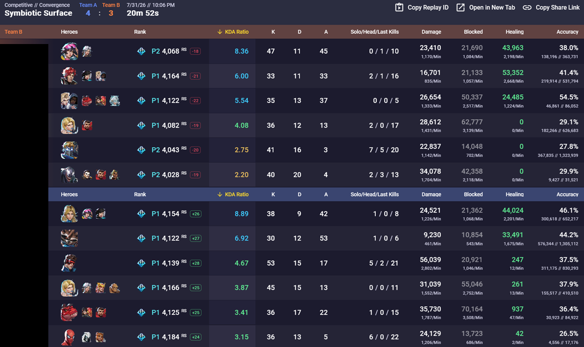Click Spider-Man portrait in 4,184 row
This screenshot has width=584, height=347.
click(x=69, y=337)
